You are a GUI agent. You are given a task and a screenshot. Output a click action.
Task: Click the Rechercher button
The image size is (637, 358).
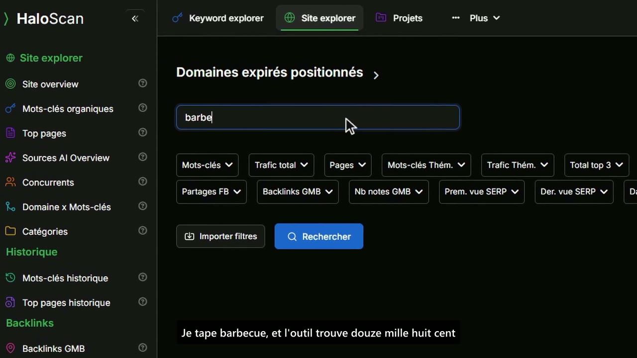pos(319,236)
